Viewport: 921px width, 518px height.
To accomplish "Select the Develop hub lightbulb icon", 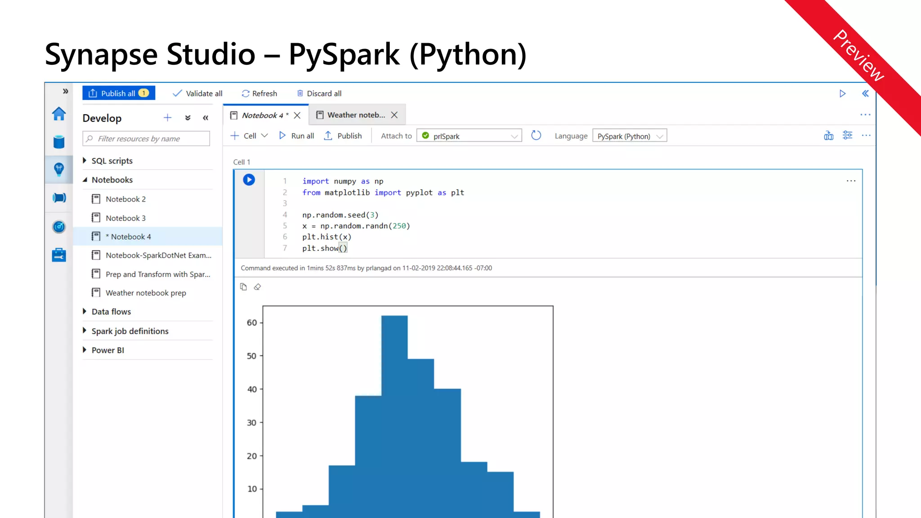I will coord(59,169).
